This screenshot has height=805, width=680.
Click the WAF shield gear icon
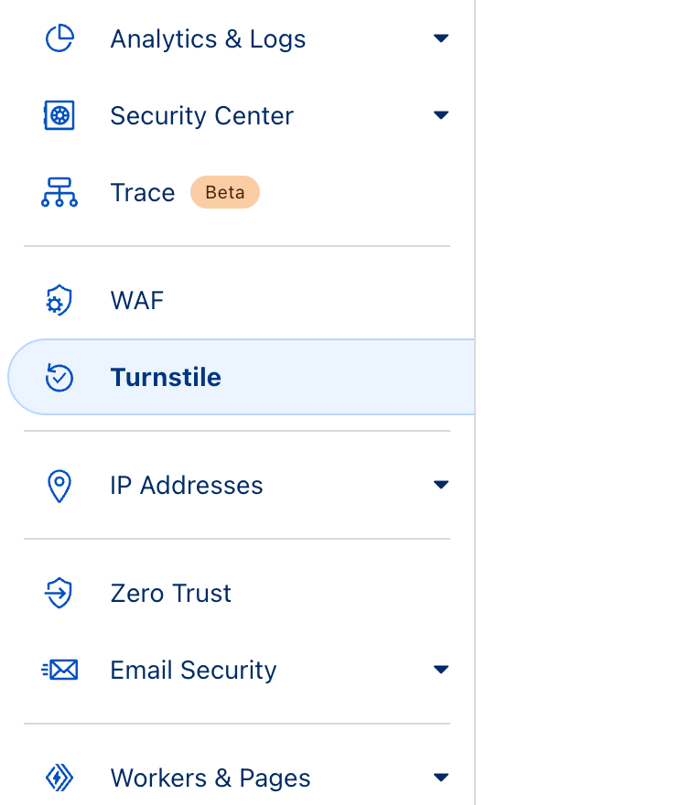click(x=59, y=301)
